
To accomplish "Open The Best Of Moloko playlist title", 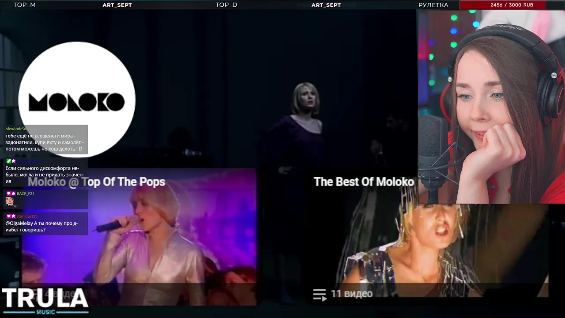I will tap(364, 182).
